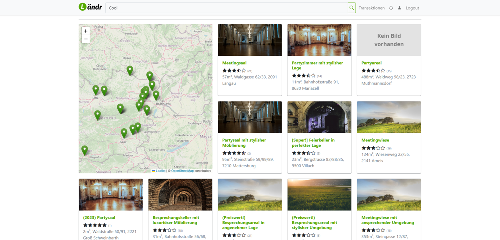The image size is (500, 240).
Task: Select the map pin over the Österreich label
Action: click(x=98, y=115)
